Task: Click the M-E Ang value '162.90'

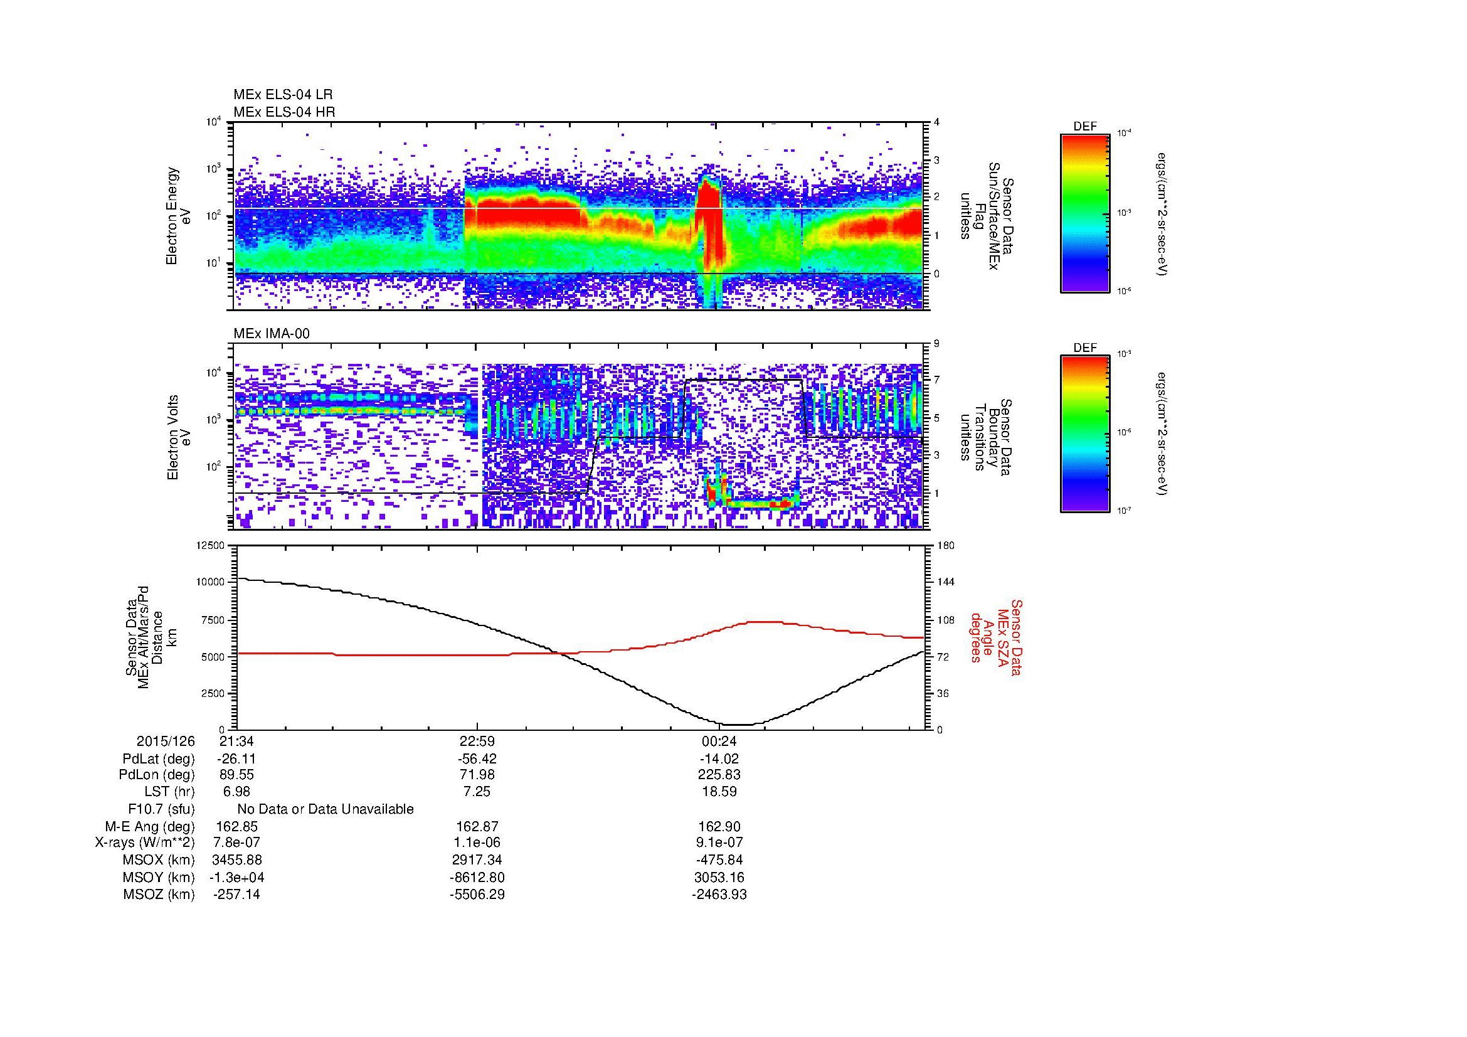Action: point(719,827)
